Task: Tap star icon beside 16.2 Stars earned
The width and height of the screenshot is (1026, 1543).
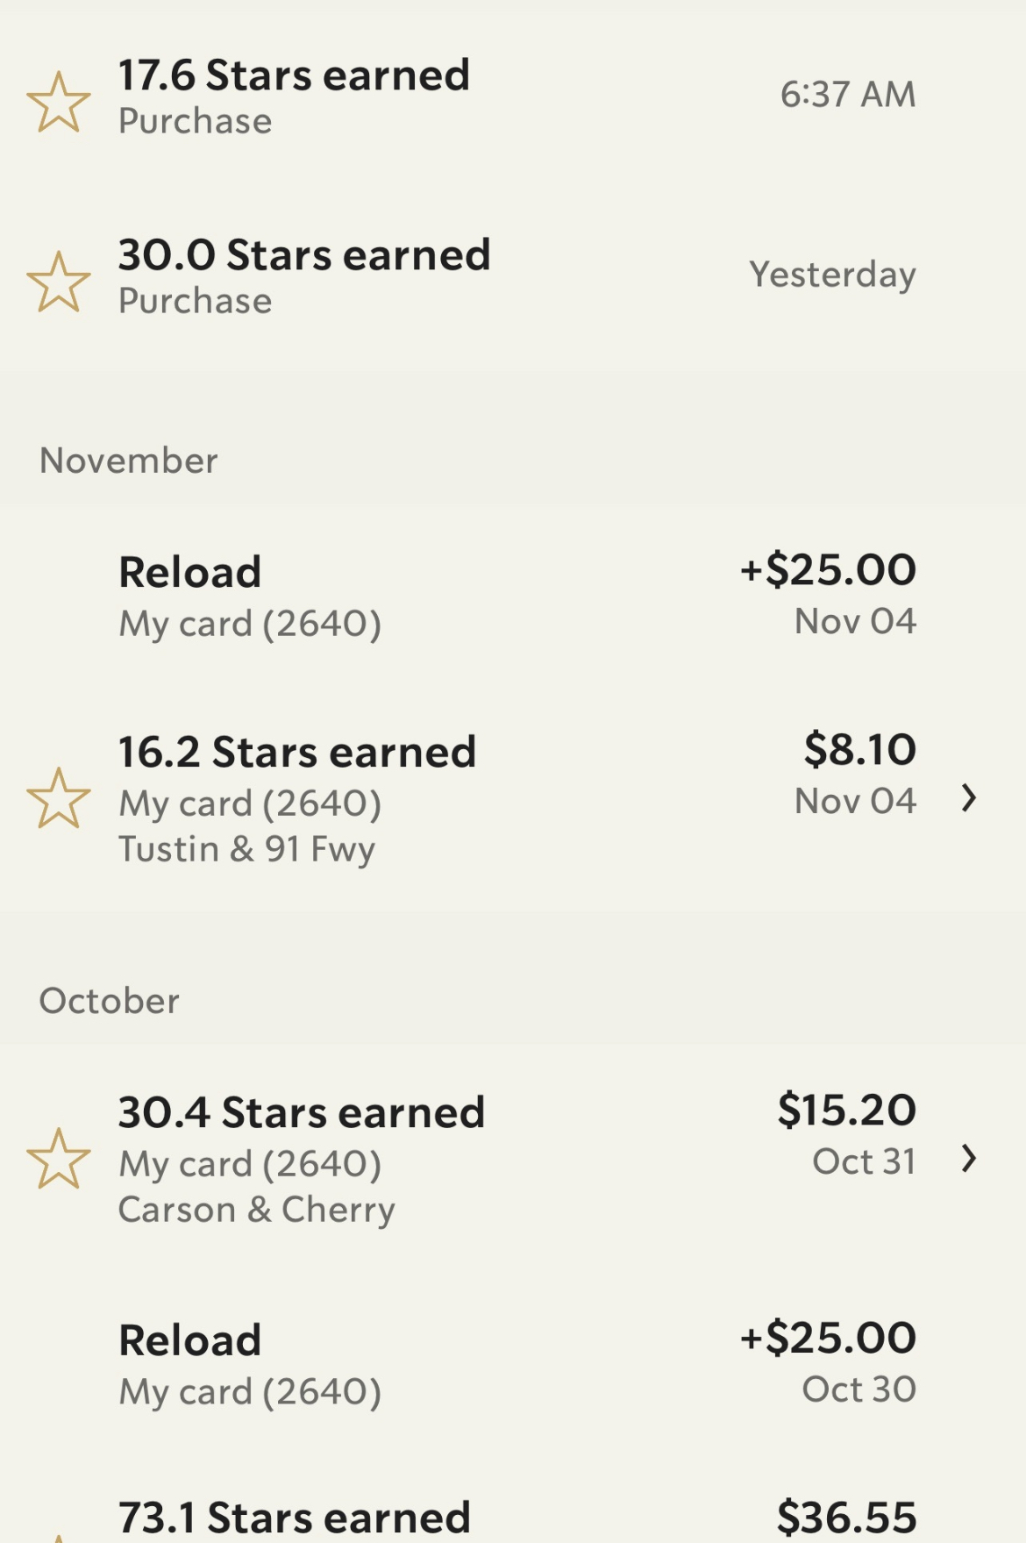Action: point(59,797)
